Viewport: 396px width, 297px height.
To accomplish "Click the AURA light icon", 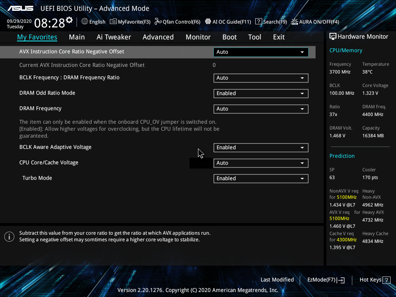I will coord(294,22).
